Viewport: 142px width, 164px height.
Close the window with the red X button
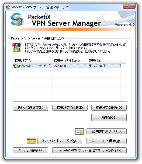[x=129, y=6]
